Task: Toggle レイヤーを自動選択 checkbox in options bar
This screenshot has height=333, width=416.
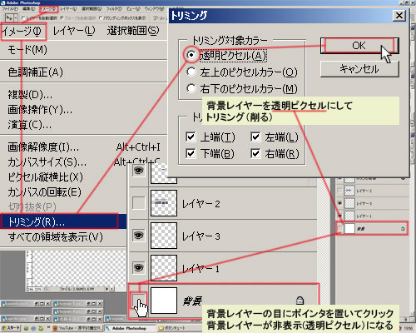Action: coord(23,18)
